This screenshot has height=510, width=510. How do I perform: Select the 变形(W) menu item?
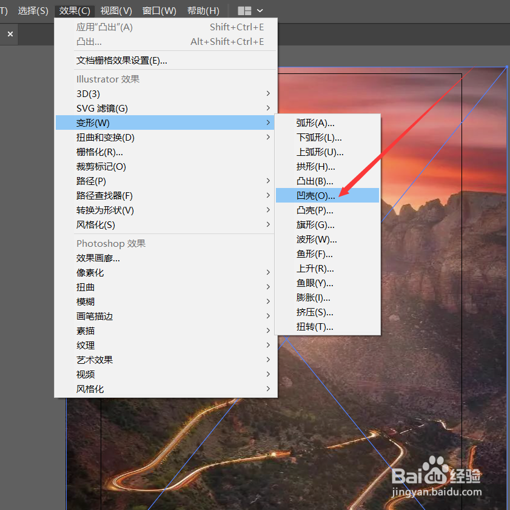(165, 122)
